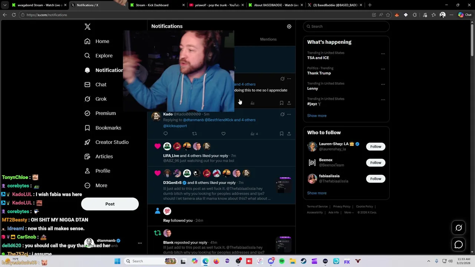Image resolution: width=475 pixels, height=267 pixels.
Task: Follow fabiaalissia account
Action: coord(376,179)
